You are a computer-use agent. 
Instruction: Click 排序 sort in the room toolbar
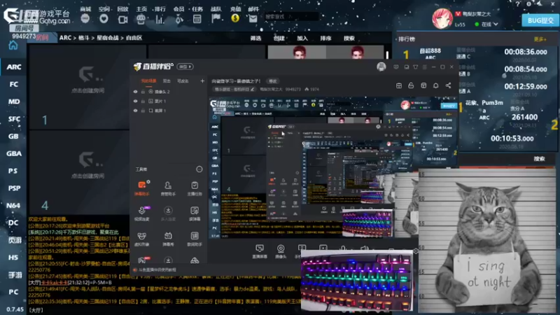point(325,38)
